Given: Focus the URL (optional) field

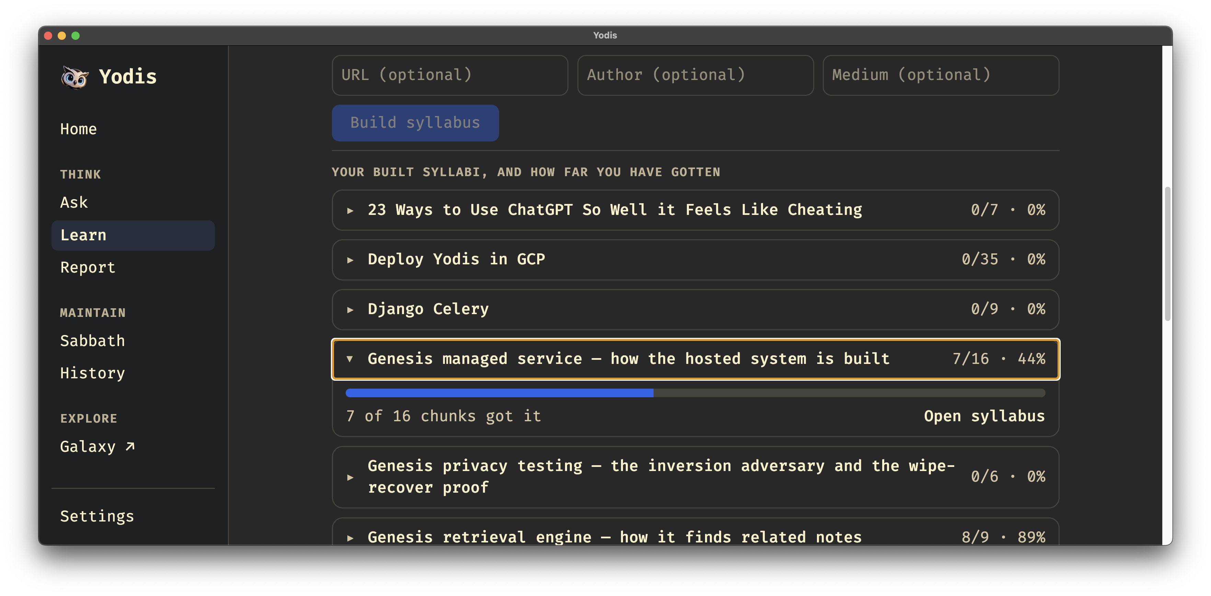Looking at the screenshot, I should pos(449,75).
